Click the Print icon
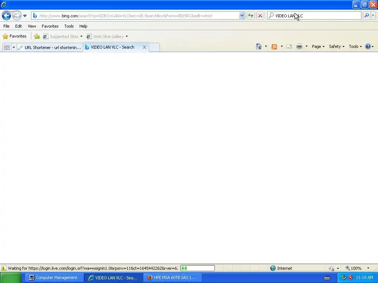378x283 pixels. 299,46
